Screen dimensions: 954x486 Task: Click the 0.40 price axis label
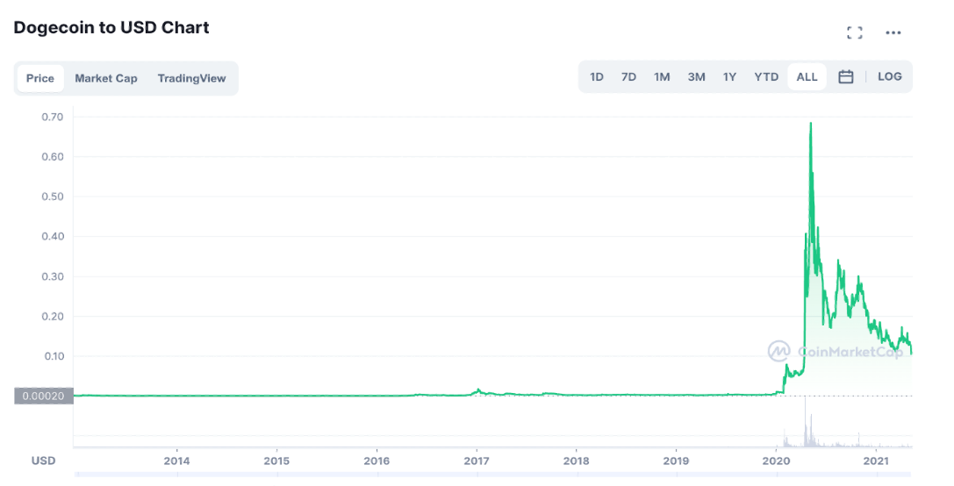(x=53, y=236)
